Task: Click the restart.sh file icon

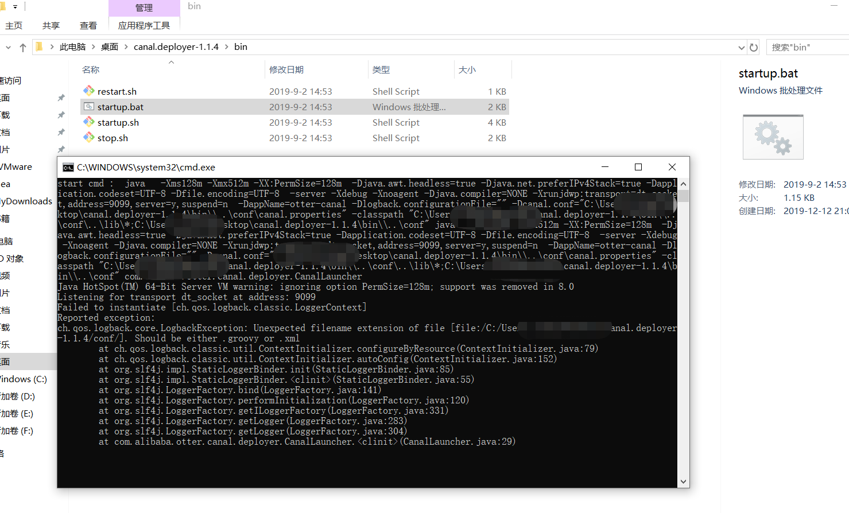Action: 89,91
